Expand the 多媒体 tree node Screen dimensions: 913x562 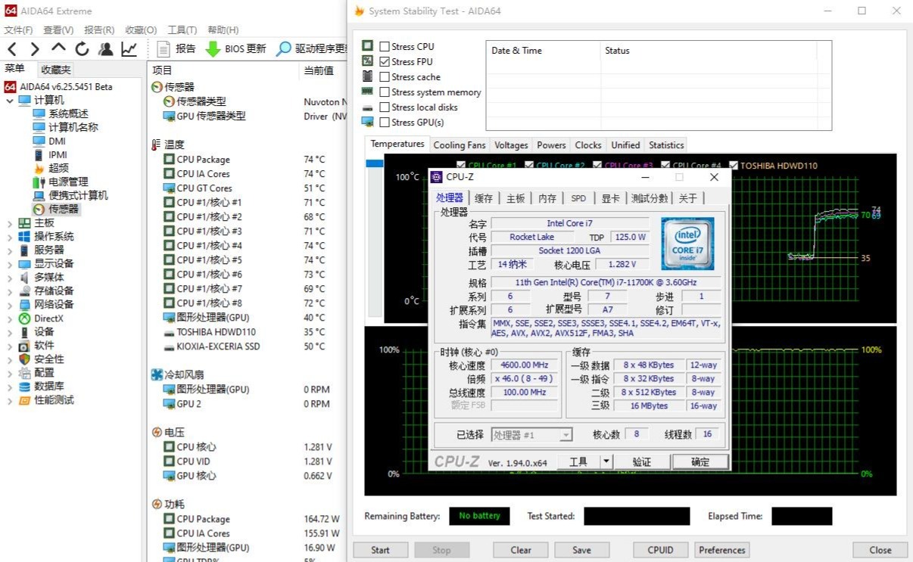(10, 277)
